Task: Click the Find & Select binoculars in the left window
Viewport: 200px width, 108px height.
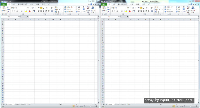Action: (x=93, y=8)
